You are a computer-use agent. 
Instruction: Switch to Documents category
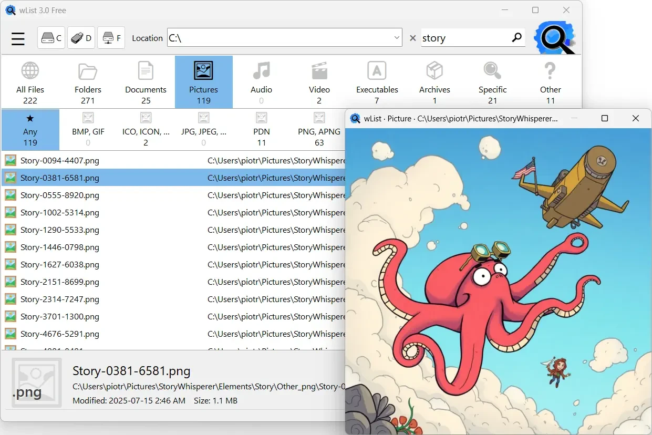tap(146, 82)
